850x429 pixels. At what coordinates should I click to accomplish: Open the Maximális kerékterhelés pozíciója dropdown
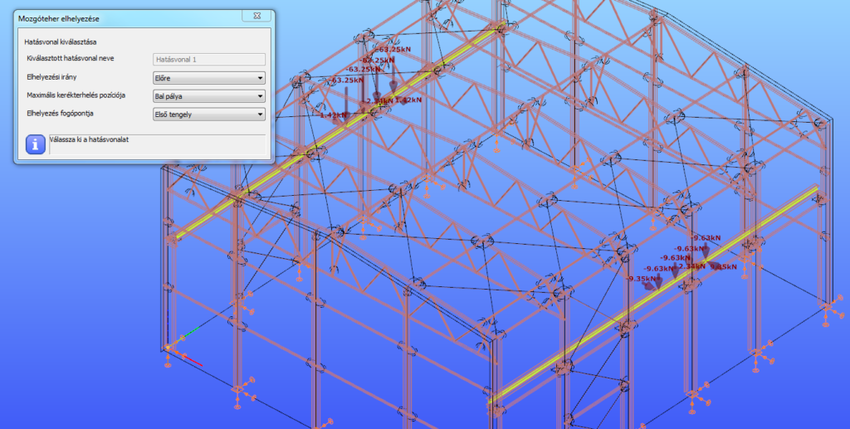pyautogui.click(x=209, y=96)
